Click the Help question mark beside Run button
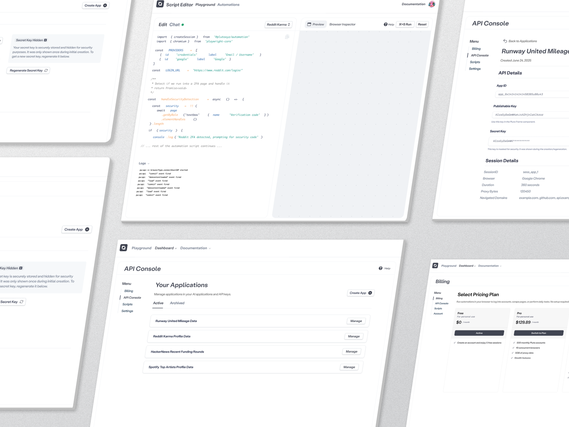 [x=385, y=25]
